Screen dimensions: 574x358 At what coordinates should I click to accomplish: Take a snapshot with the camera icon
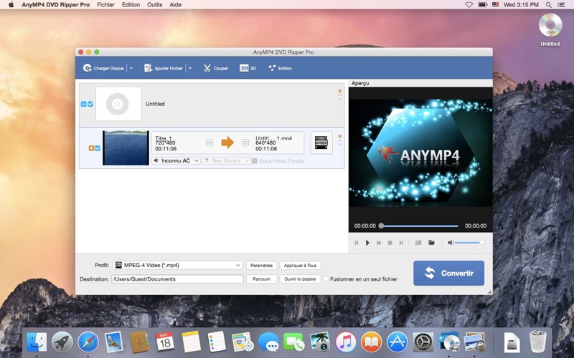click(418, 243)
